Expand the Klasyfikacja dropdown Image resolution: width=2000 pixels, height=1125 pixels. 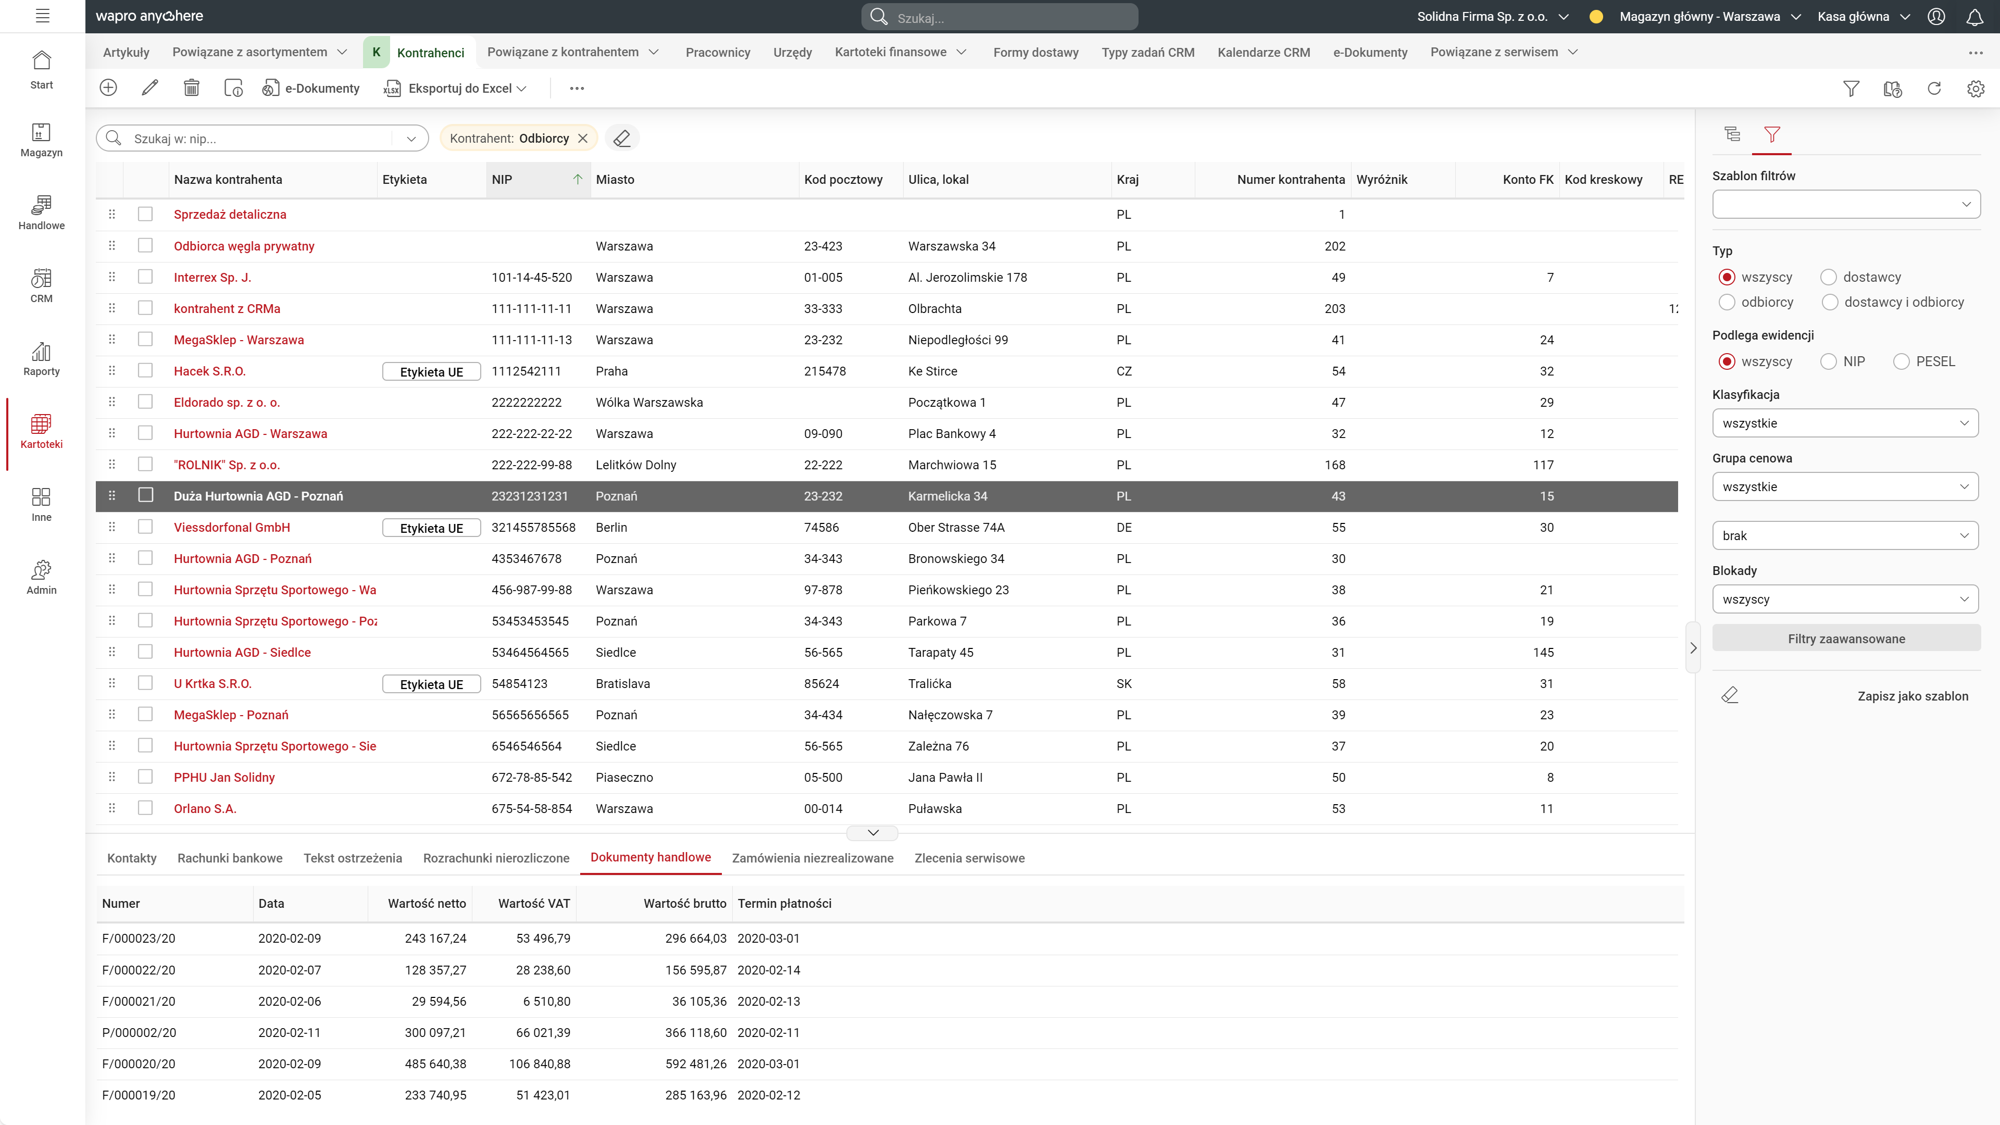pos(1845,423)
